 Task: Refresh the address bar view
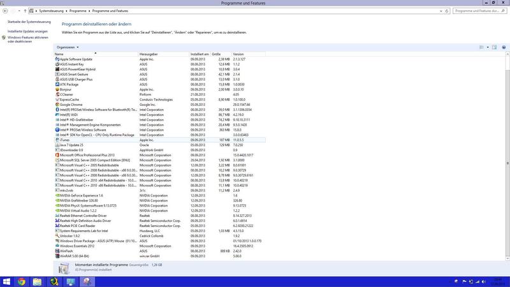[x=447, y=11]
